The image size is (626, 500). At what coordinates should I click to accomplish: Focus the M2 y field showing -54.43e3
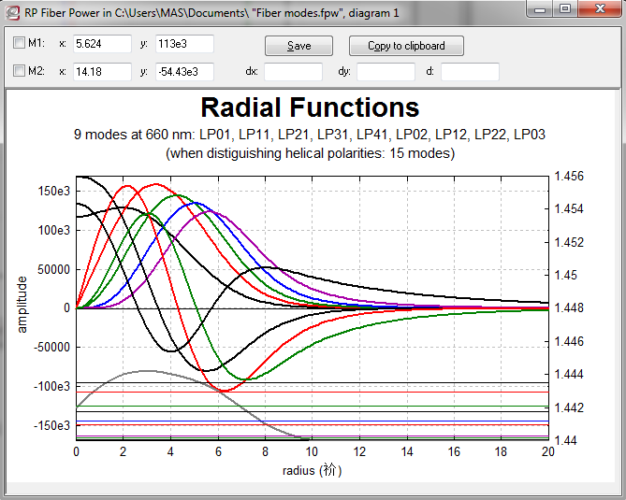[184, 71]
